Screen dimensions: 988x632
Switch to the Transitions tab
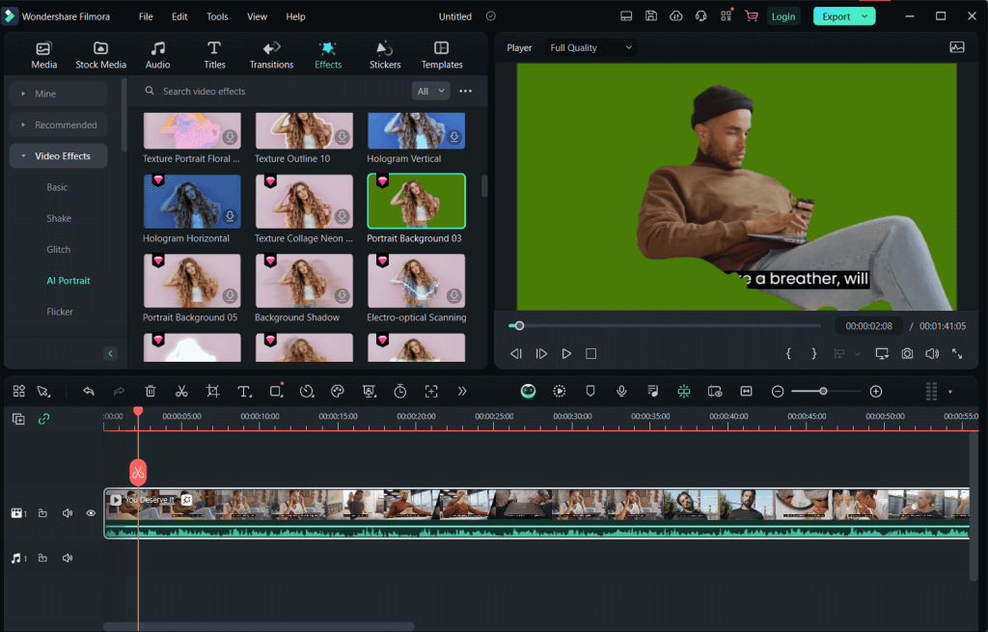(271, 55)
